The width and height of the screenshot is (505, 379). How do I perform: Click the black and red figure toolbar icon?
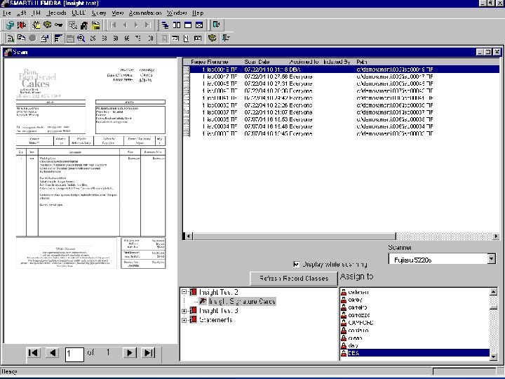point(84,25)
